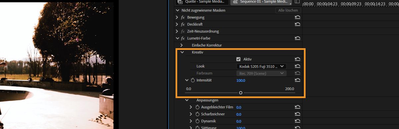Collapse the Intensität parameter
Screen dimensions: 399x129
[187, 80]
